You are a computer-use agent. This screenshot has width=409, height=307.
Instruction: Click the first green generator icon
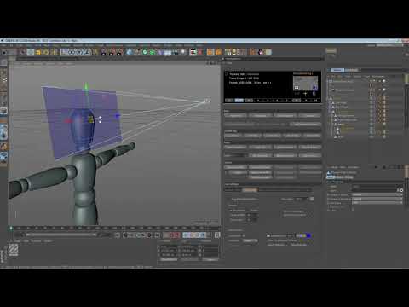point(145,52)
